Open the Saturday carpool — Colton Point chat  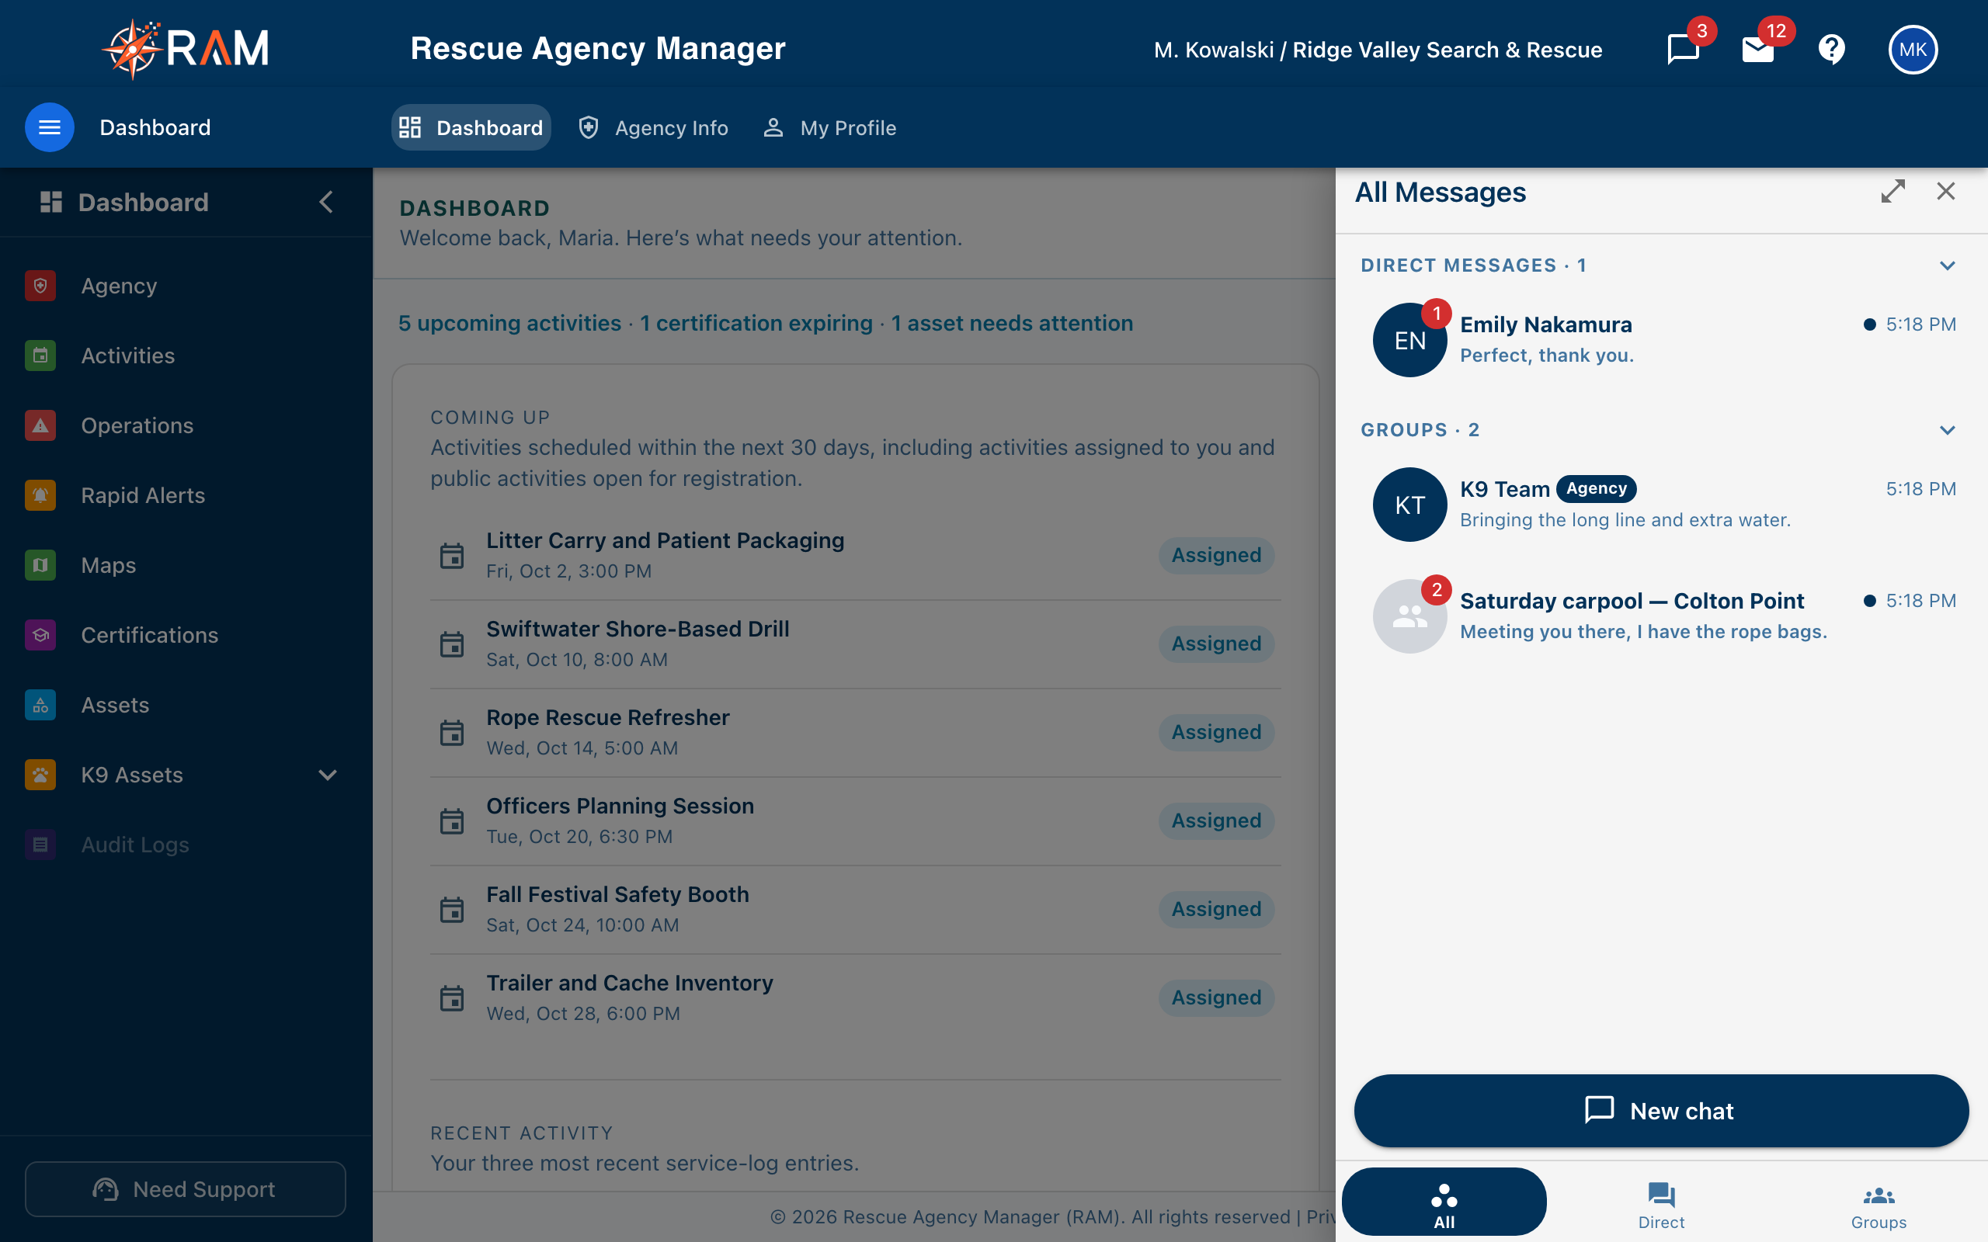tap(1661, 616)
